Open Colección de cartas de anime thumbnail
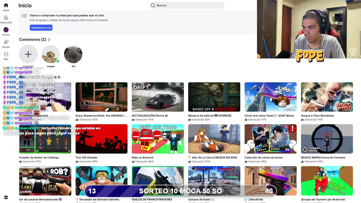This screenshot has height=203, width=361. (270, 139)
